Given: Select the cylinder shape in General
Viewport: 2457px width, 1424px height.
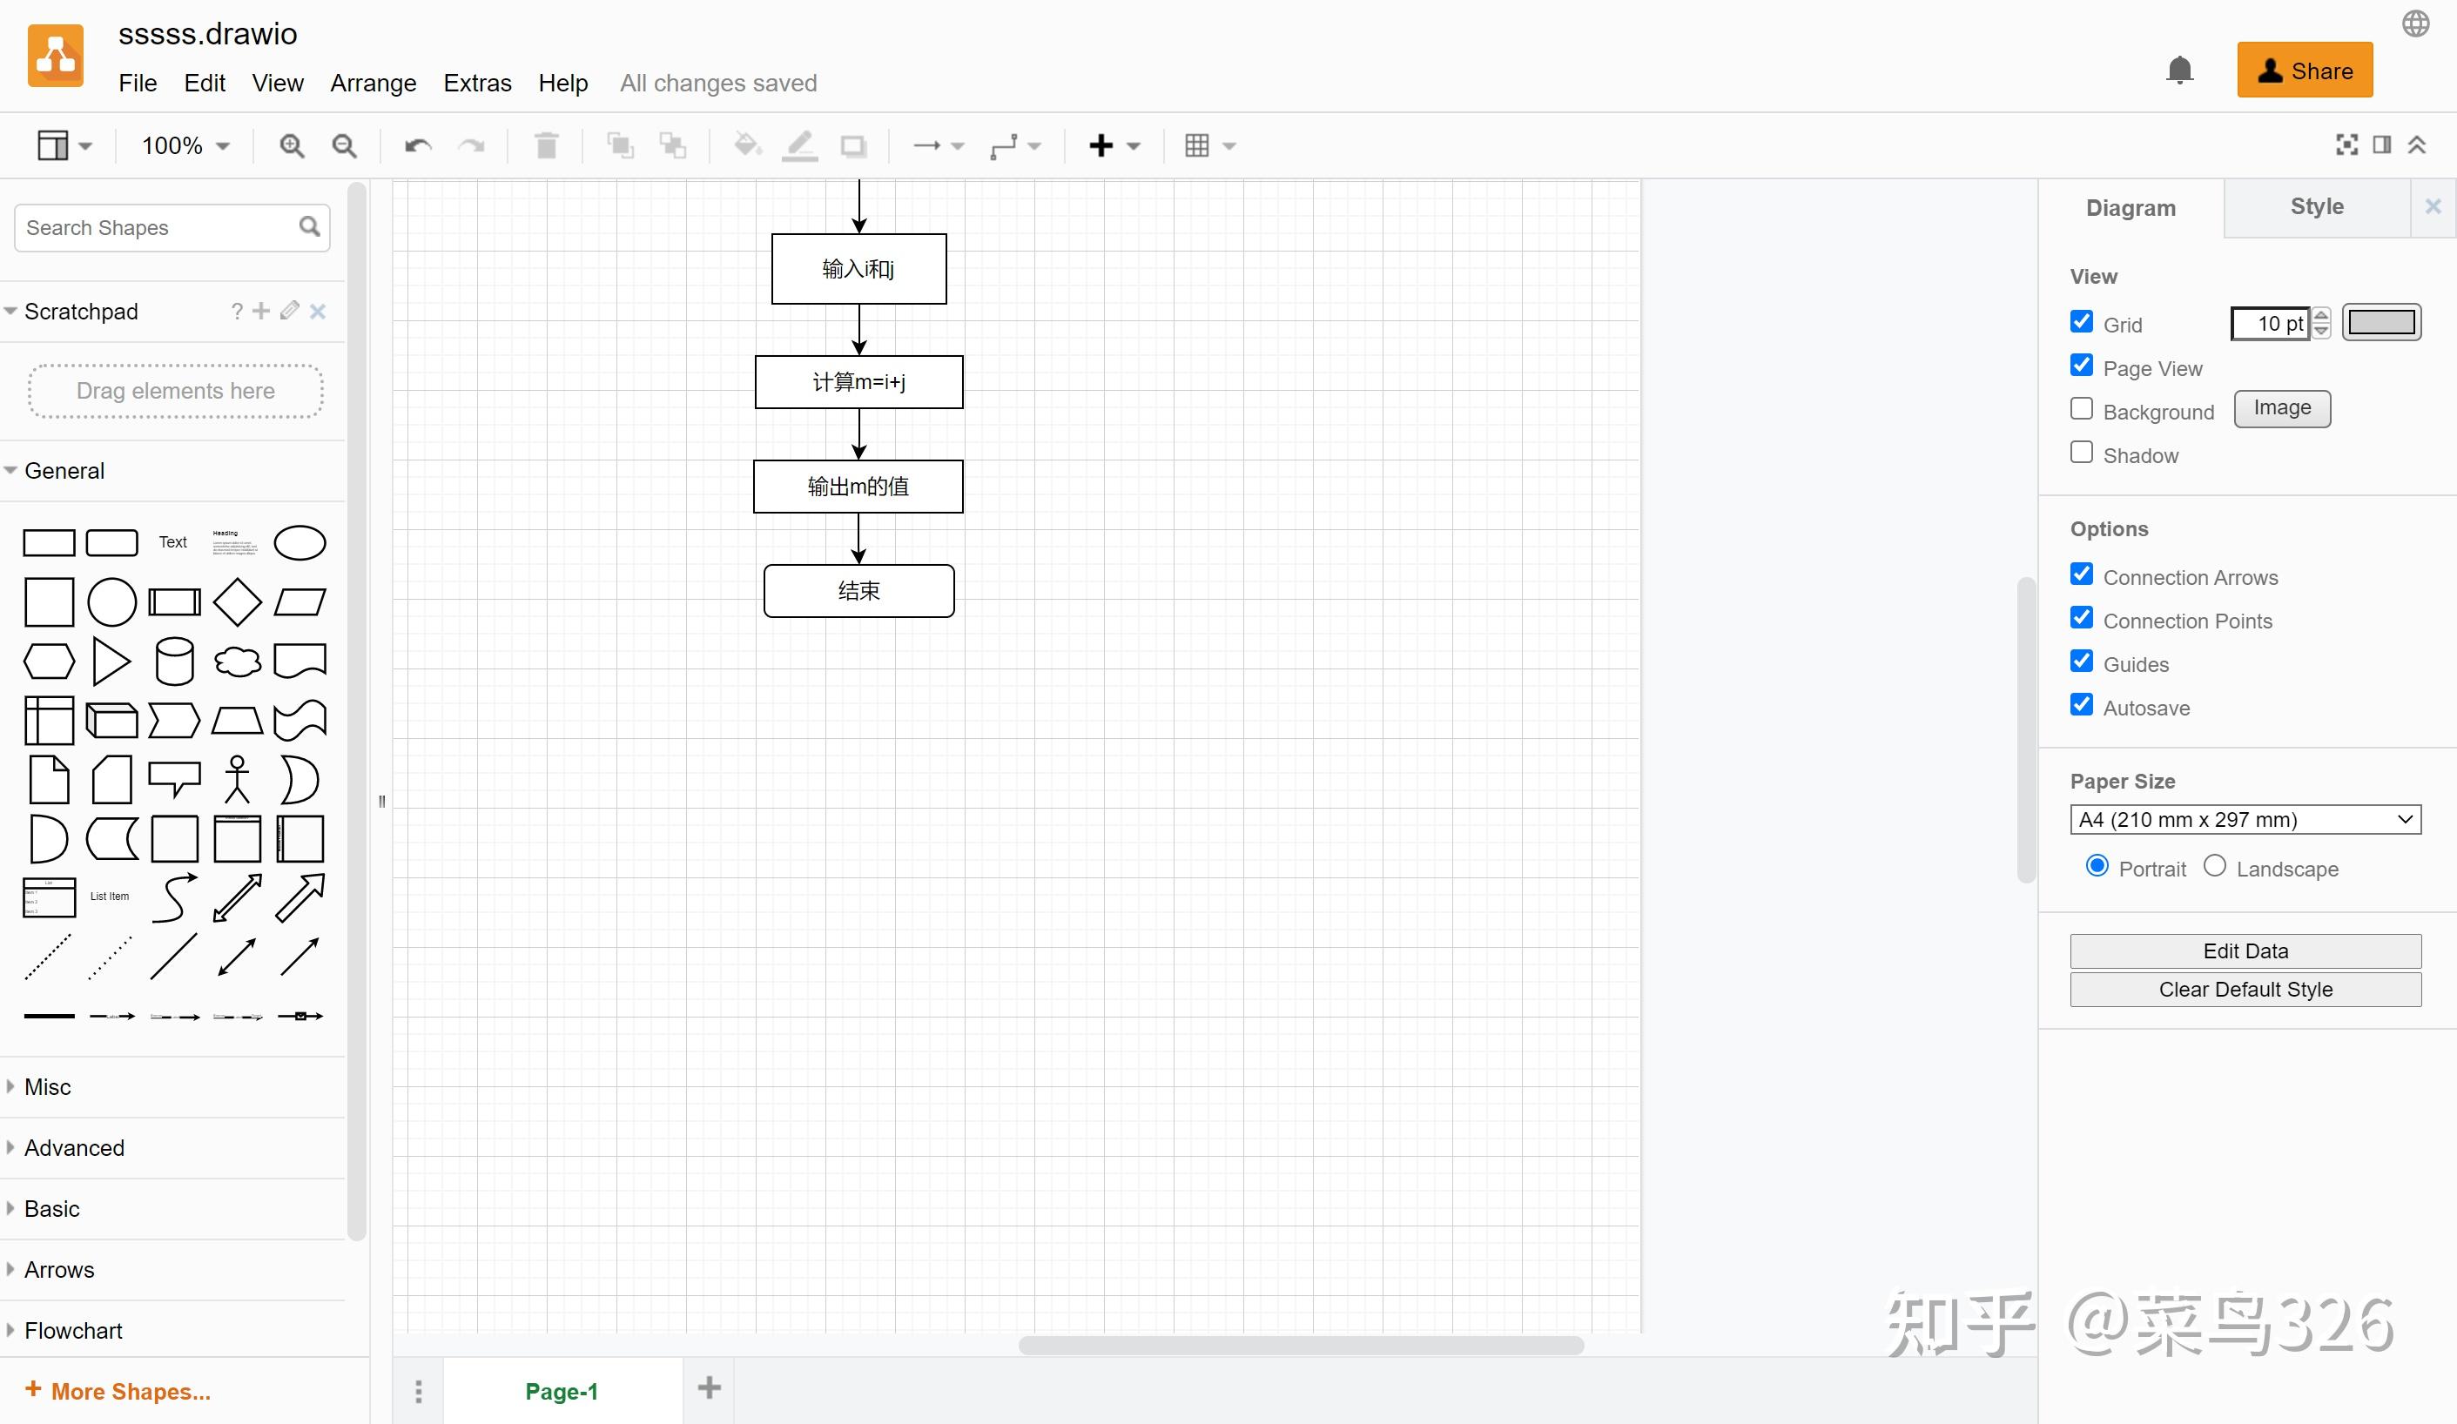Looking at the screenshot, I should 174,662.
